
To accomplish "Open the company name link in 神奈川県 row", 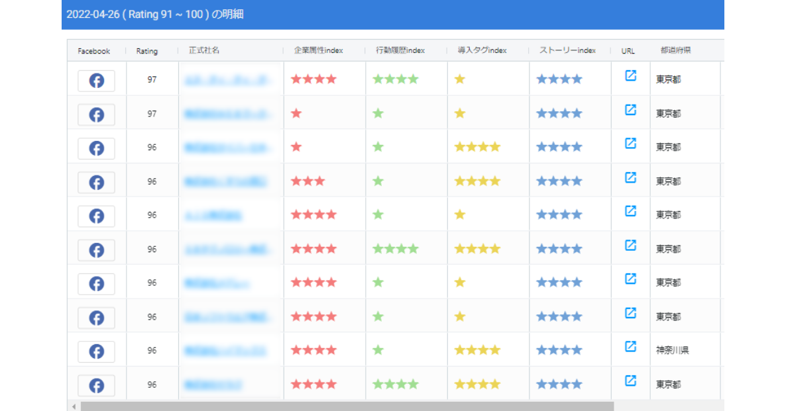I will (225, 351).
